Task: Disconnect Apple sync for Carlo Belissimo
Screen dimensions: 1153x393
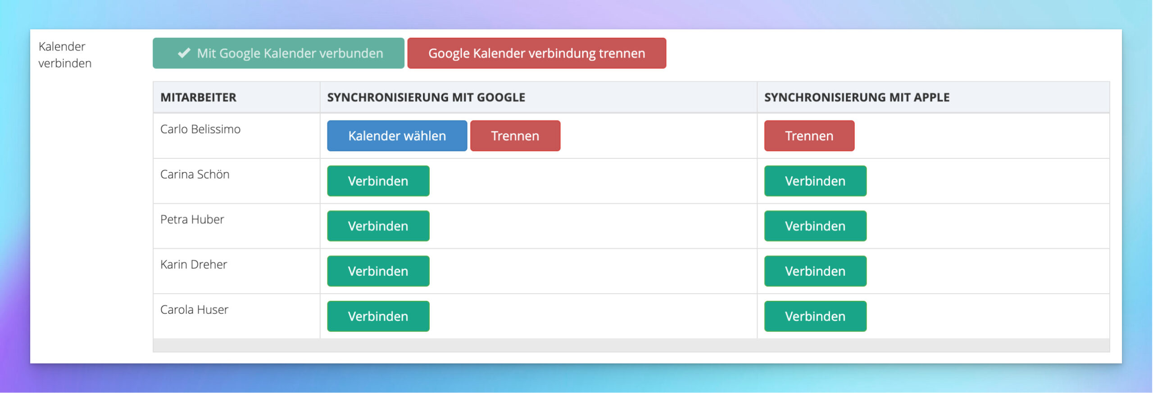Action: (809, 136)
